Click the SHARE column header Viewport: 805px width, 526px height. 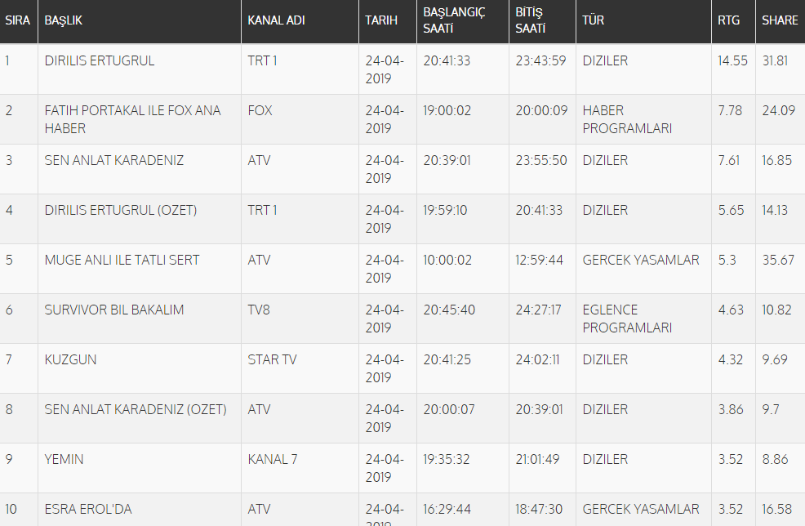(x=780, y=20)
